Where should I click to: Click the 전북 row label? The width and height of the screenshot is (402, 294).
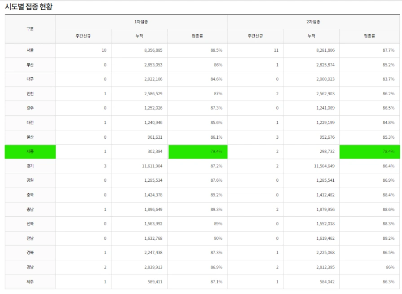point(30,224)
